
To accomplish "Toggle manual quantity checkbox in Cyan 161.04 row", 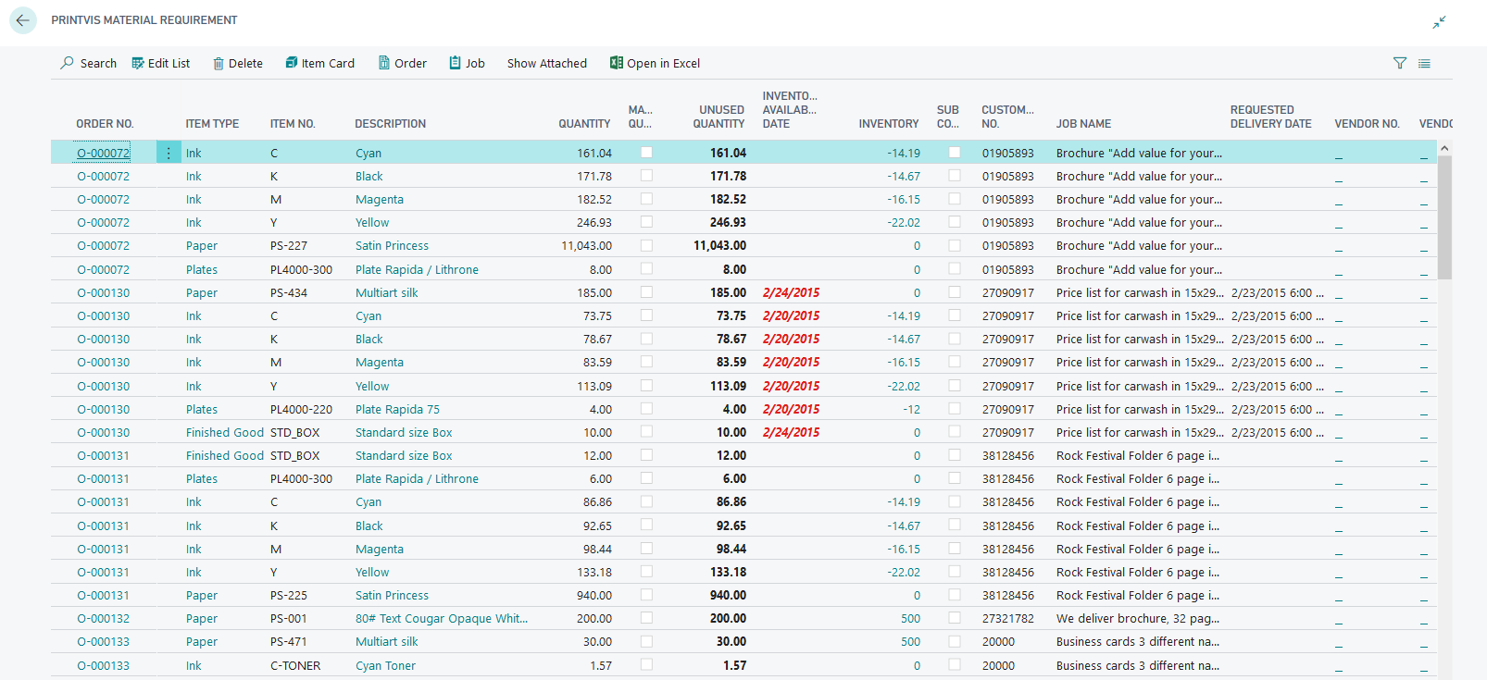I will click(x=646, y=153).
